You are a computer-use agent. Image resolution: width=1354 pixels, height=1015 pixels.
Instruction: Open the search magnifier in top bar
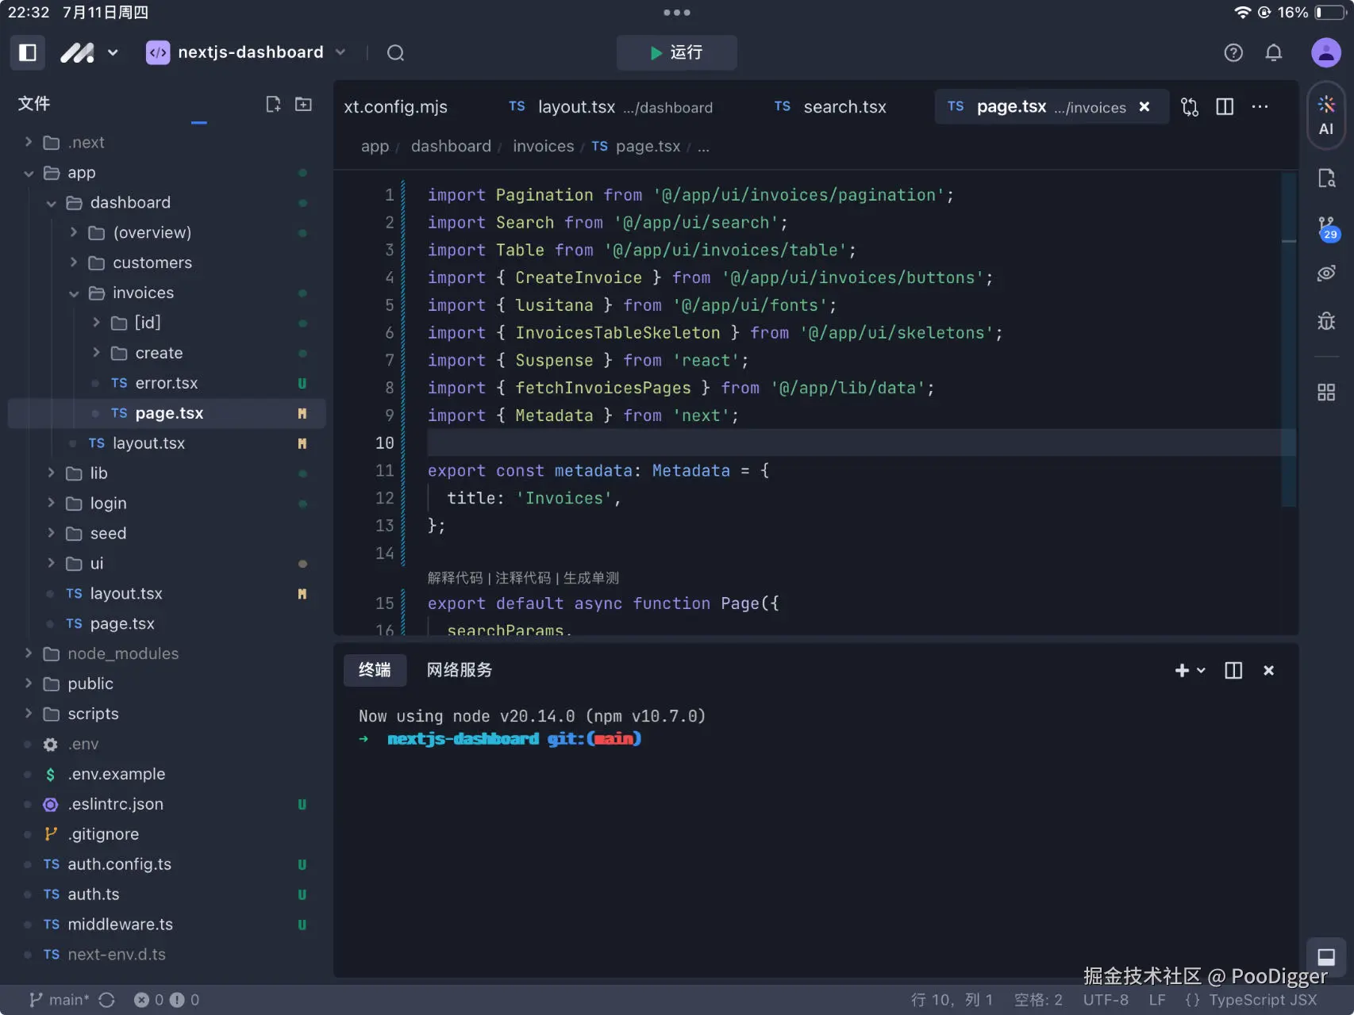395,53
